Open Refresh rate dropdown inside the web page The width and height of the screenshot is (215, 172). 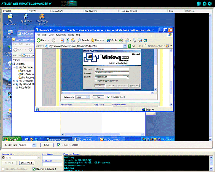88,97
